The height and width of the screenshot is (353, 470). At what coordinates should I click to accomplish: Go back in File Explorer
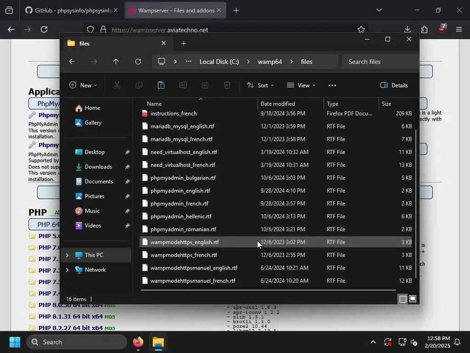point(72,62)
